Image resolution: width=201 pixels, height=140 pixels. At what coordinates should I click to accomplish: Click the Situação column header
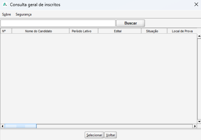[x=154, y=31]
